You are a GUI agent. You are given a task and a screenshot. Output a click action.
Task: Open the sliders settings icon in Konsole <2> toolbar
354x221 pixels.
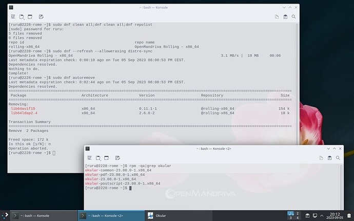click(x=90, y=158)
